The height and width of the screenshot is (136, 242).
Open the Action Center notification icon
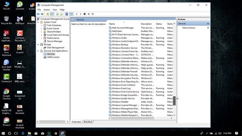[x=236, y=133]
